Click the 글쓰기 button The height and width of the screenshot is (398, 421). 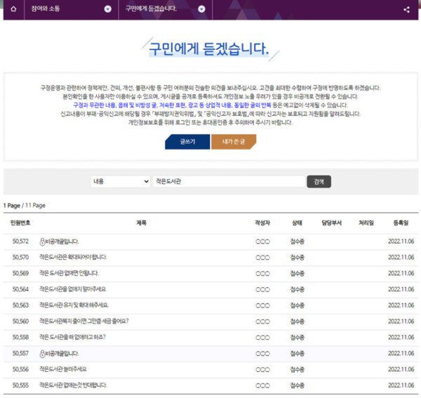click(187, 142)
